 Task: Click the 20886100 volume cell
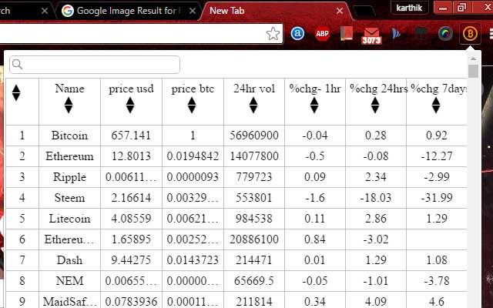click(x=254, y=239)
